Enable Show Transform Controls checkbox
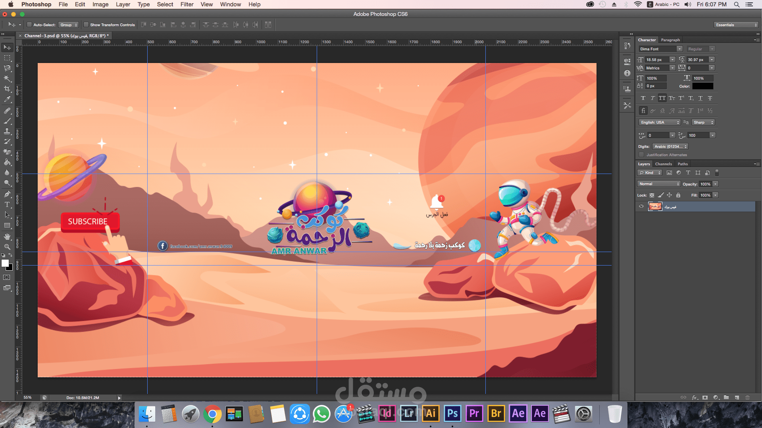The image size is (762, 428). 86,25
